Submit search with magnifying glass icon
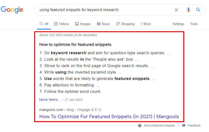The height and width of the screenshot is (132, 209). (x=198, y=10)
